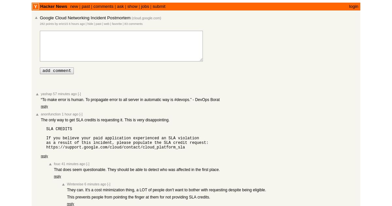Collapse anonfunction's comment thread
Image resolution: width=392 pixels, height=206 pixels.
click(x=81, y=114)
